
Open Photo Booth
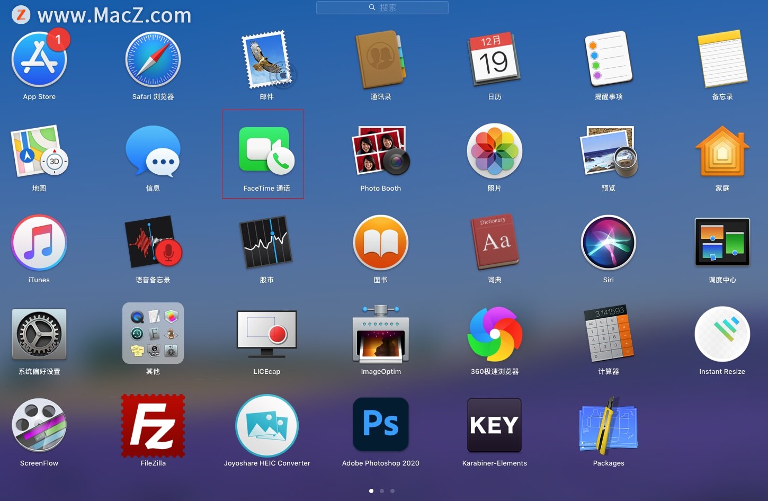pyautogui.click(x=381, y=151)
